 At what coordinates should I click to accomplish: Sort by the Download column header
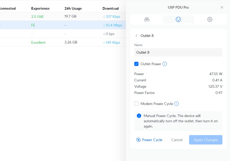[x=110, y=8]
